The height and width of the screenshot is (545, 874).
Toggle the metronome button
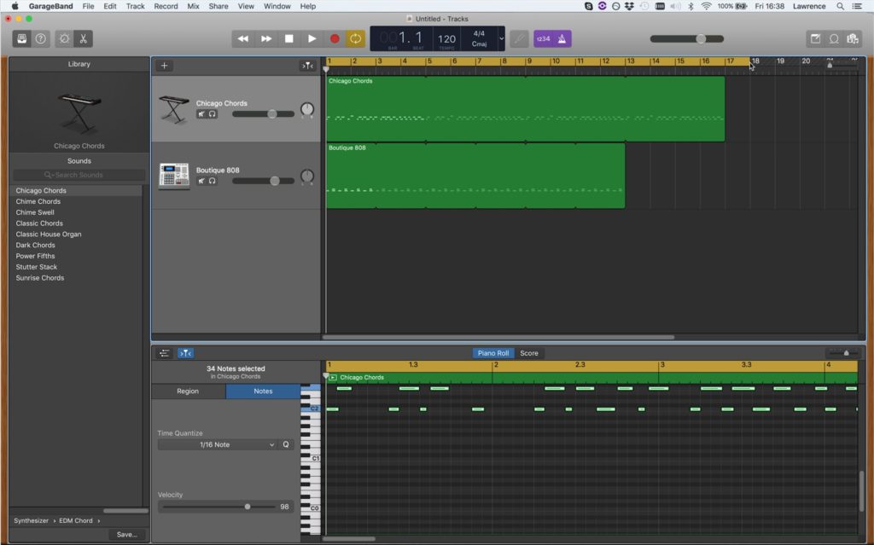[x=562, y=38]
